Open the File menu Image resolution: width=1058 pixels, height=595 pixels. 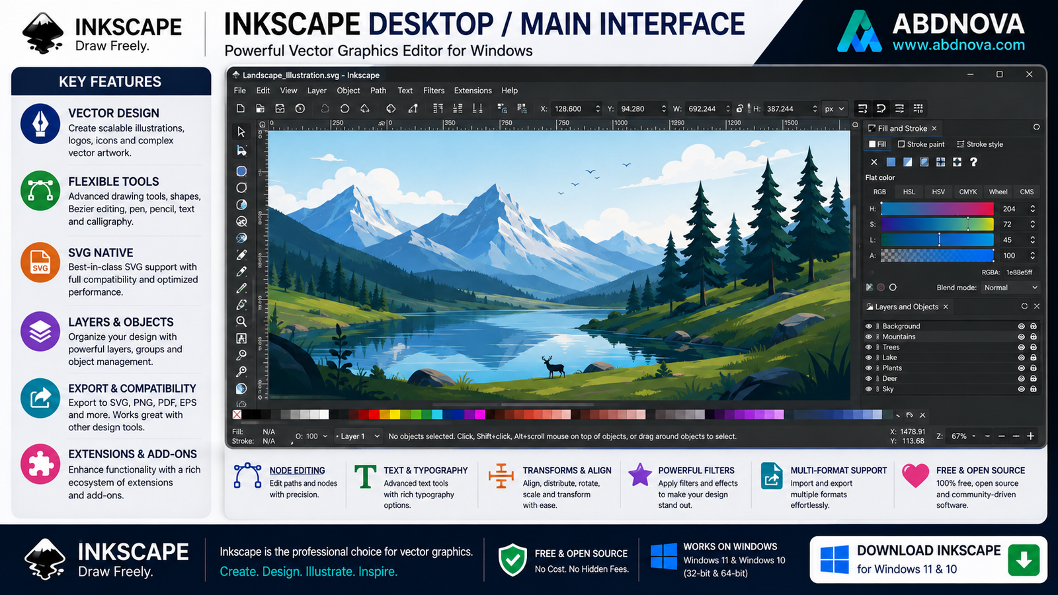240,91
